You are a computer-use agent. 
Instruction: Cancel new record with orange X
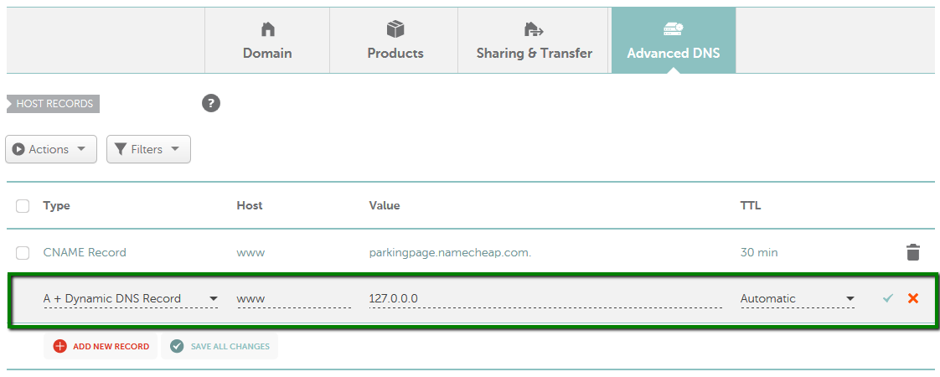pyautogui.click(x=913, y=298)
